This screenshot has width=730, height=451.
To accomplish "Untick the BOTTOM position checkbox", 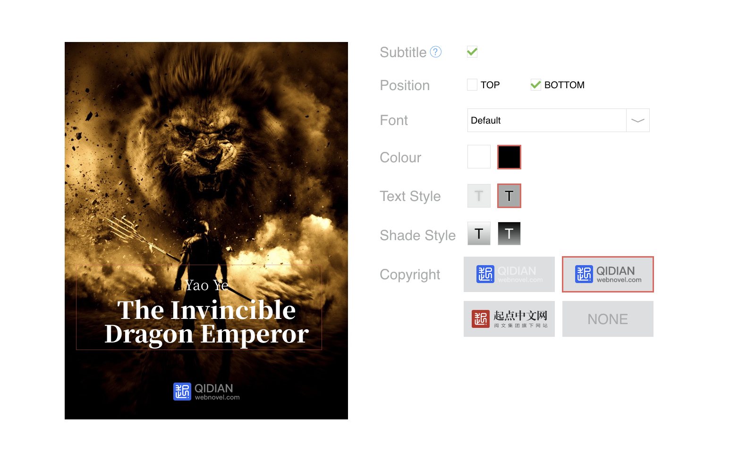I will 536,85.
